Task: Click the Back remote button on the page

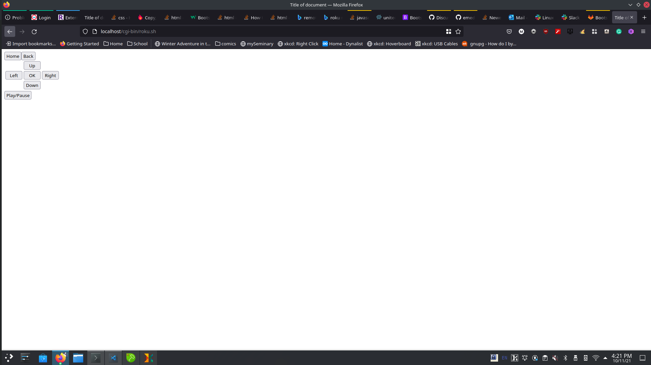Action: pos(28,56)
